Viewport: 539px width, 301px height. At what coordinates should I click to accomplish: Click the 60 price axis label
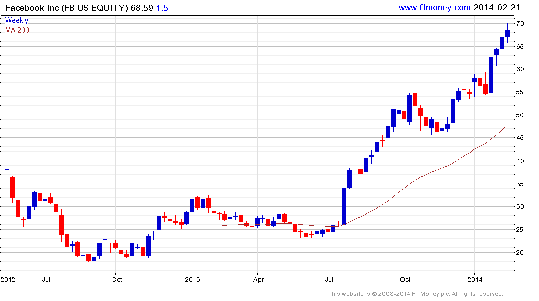520,69
